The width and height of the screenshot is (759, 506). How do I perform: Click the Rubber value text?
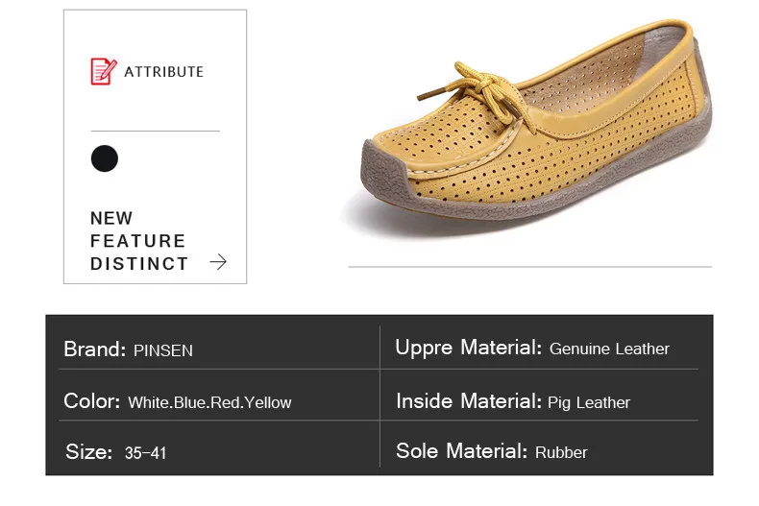[561, 453]
